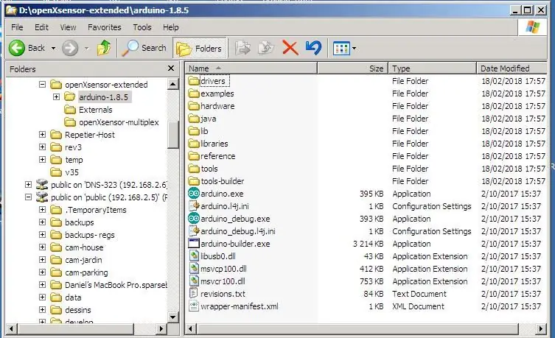Screen dimensions: 555x338
Task: Collapse the openXsensor-extended tree node
Action: [x=43, y=85]
